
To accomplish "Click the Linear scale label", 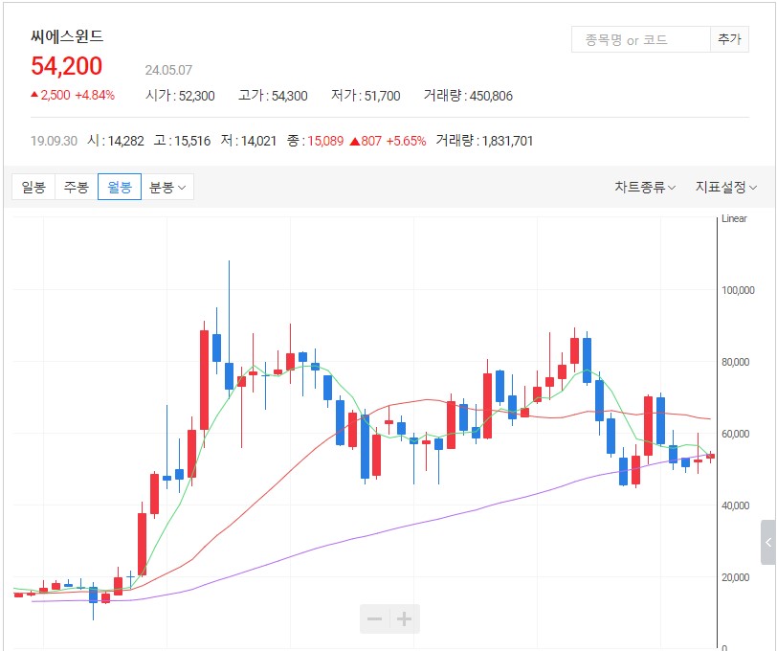I will tap(734, 219).
